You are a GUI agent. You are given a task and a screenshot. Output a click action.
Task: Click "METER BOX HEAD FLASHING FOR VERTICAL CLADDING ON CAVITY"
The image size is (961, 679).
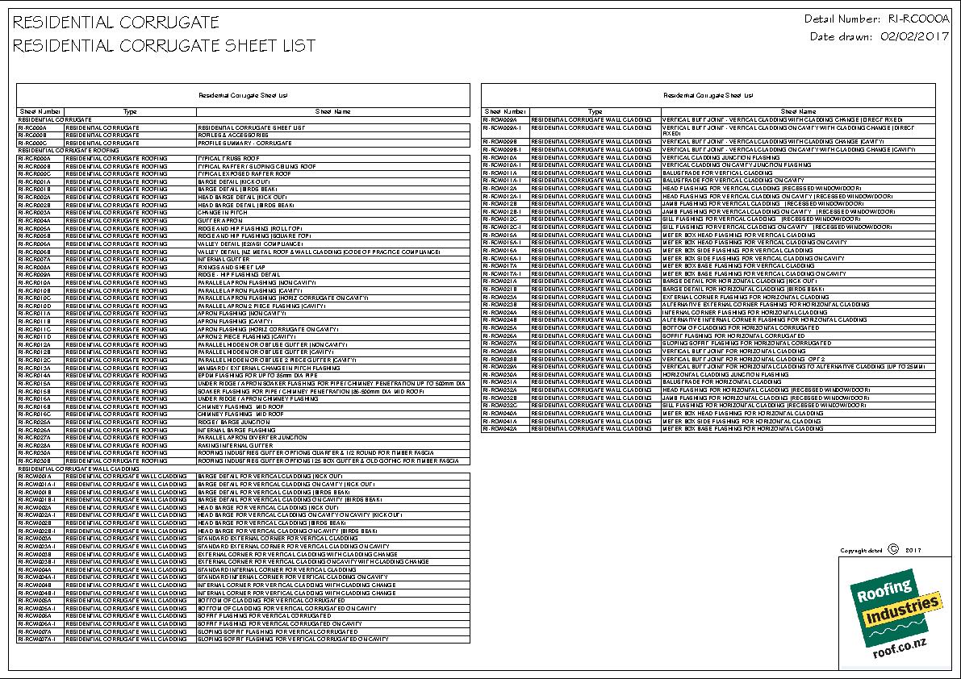(x=754, y=243)
